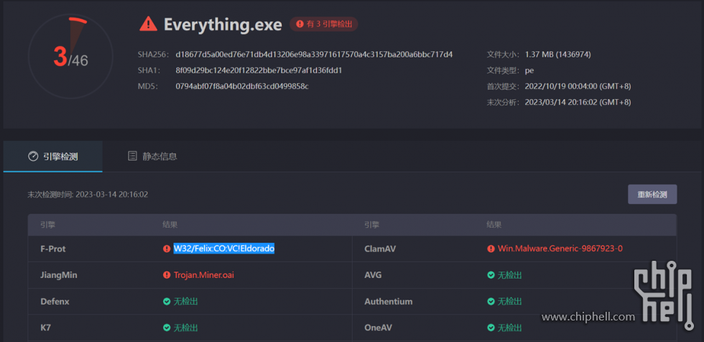Click the red warning triangle beside Everything.exe
This screenshot has height=342, width=704.
tap(148, 24)
